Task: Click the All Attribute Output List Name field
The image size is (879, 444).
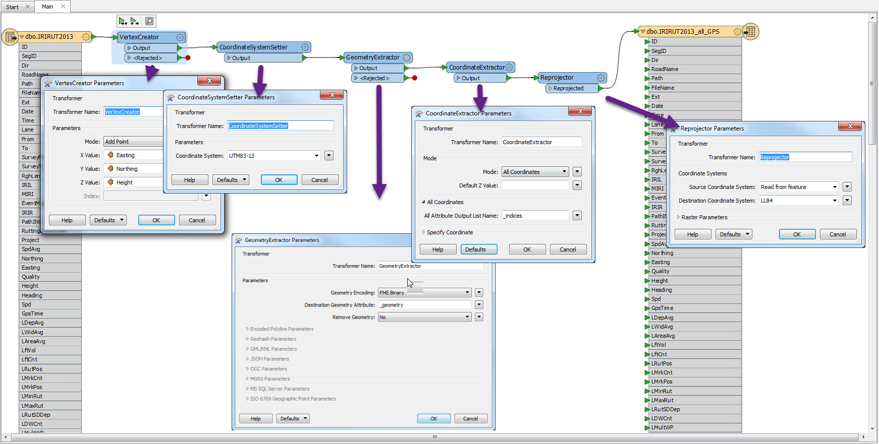Action: pyautogui.click(x=535, y=216)
